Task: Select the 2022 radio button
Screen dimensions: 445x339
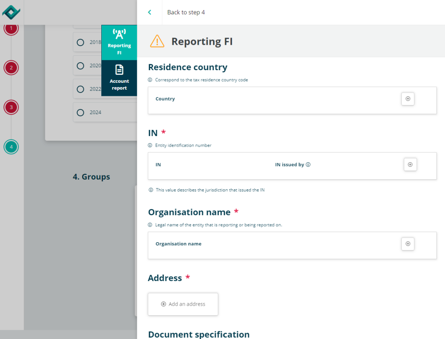Action: (x=81, y=89)
